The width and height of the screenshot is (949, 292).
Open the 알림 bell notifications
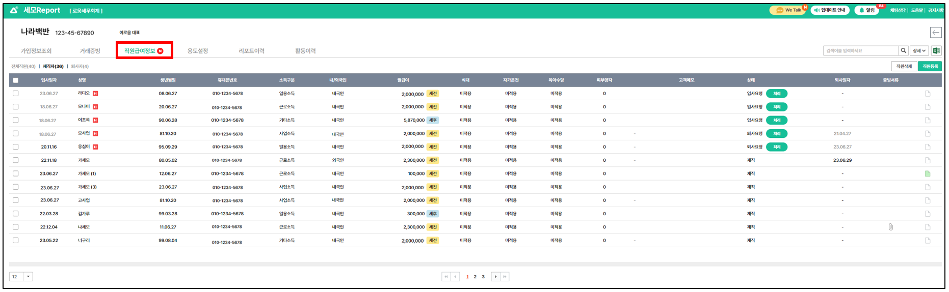click(866, 10)
